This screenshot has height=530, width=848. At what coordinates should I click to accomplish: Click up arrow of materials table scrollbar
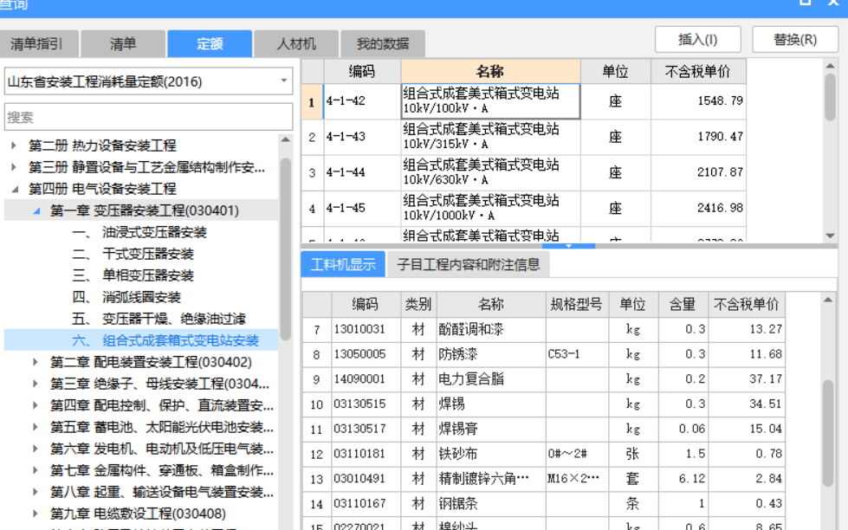pos(828,300)
